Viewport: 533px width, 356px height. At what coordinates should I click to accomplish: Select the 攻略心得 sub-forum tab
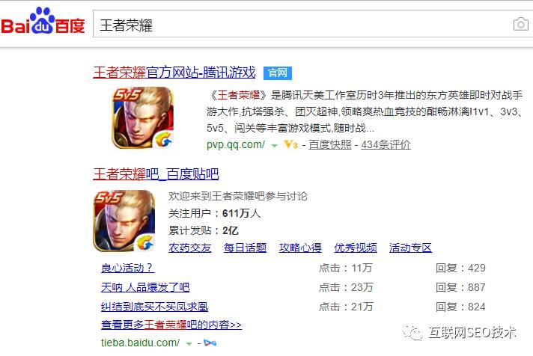300,248
